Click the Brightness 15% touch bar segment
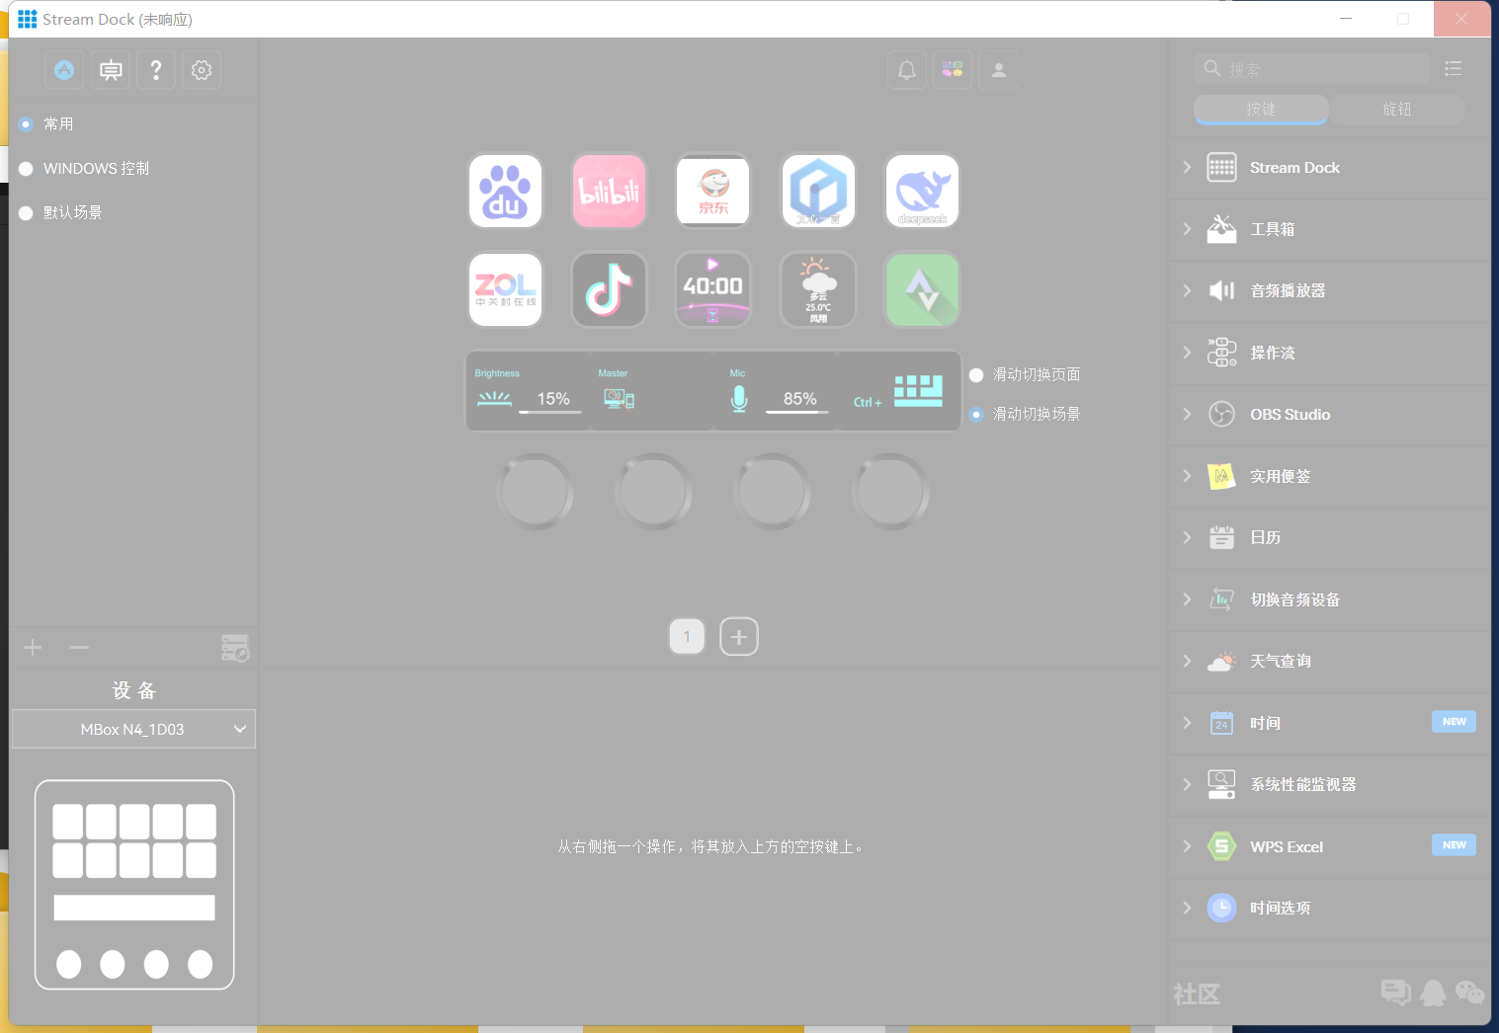The height and width of the screenshot is (1033, 1499). pyautogui.click(x=529, y=391)
